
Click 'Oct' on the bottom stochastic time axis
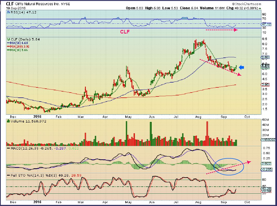coord(247,202)
